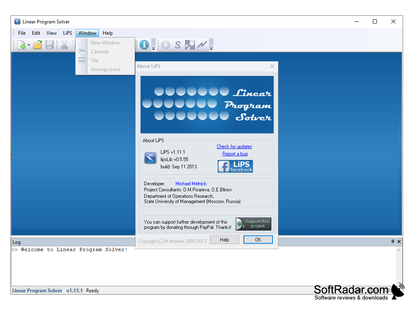Click OK to dismiss About LiPS
Screen dimensions: 414x310
(x=258, y=240)
